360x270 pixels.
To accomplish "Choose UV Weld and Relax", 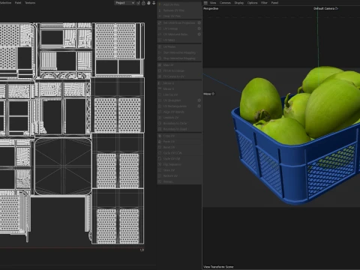I will (x=177, y=34).
